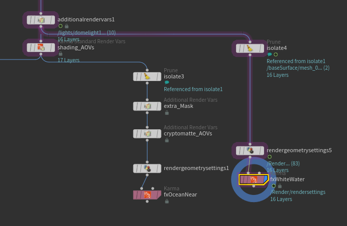Click '17 Layers' text under shading_AOVs
The height and width of the screenshot is (226, 347).
point(68,60)
